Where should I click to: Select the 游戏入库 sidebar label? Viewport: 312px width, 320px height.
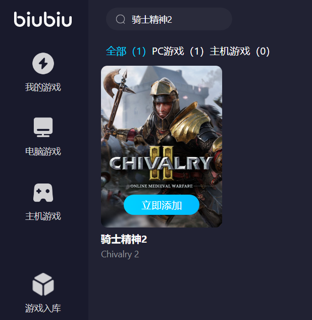coord(43,308)
